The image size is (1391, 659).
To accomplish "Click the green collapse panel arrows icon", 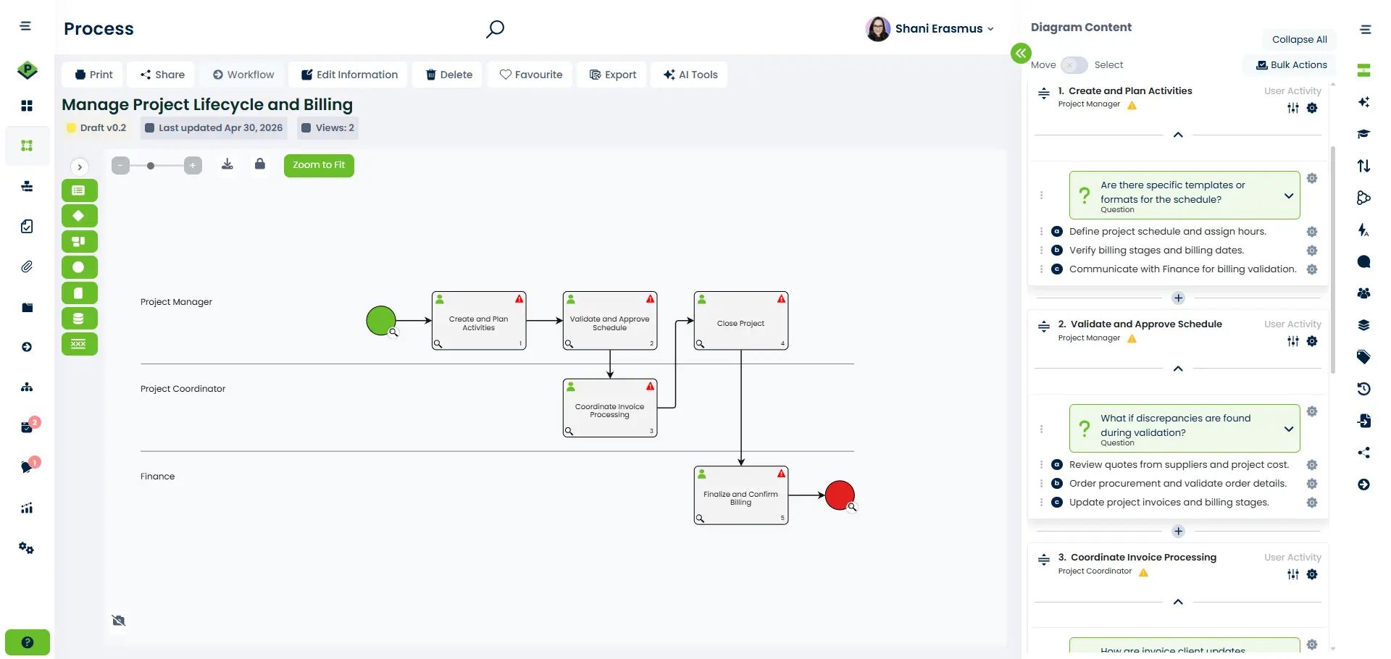I will tap(1021, 53).
